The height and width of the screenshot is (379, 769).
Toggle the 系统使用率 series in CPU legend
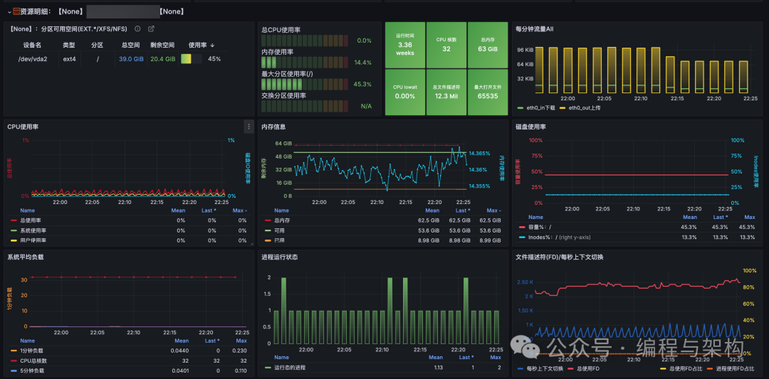[x=33, y=230]
